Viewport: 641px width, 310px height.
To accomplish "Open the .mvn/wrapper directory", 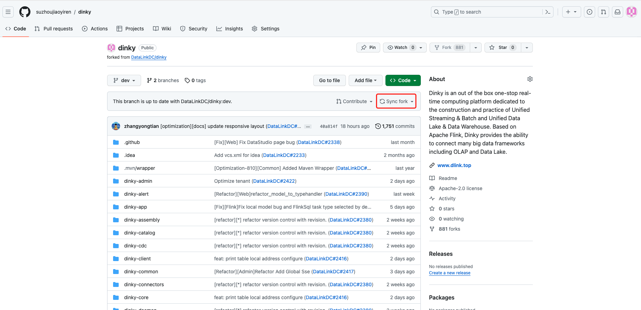I will click(139, 168).
